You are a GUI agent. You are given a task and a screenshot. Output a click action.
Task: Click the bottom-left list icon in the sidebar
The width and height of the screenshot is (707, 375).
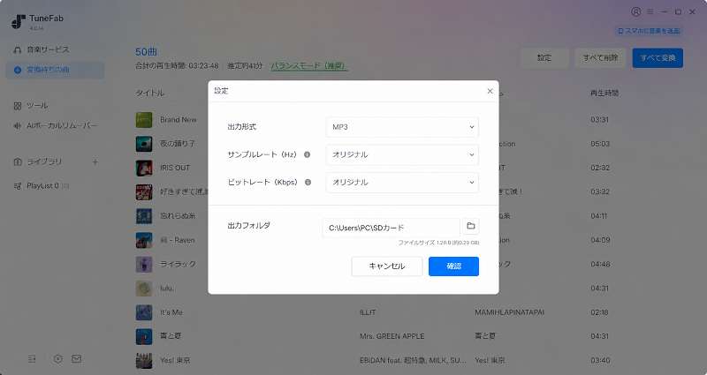(x=32, y=359)
